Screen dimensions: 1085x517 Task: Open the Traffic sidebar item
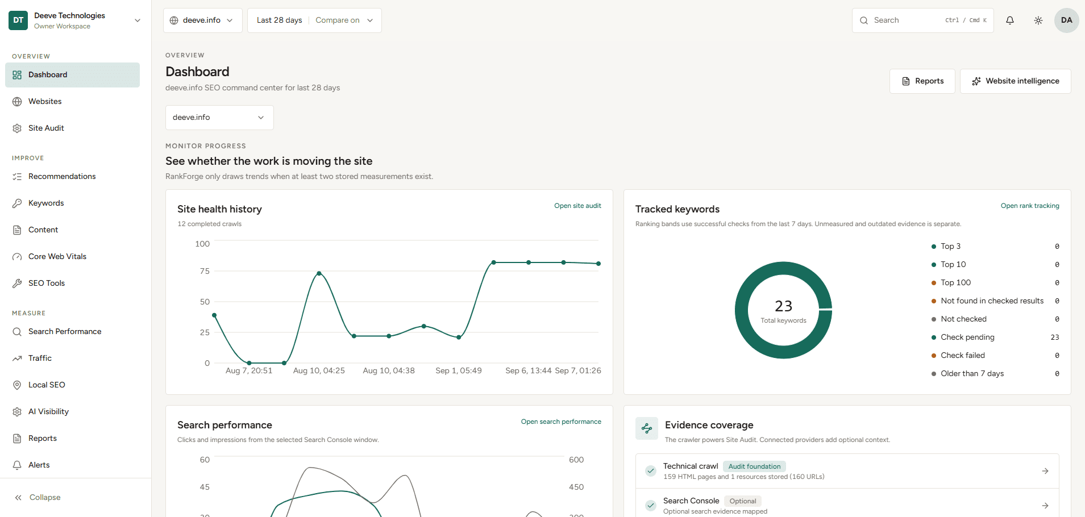(x=72, y=358)
